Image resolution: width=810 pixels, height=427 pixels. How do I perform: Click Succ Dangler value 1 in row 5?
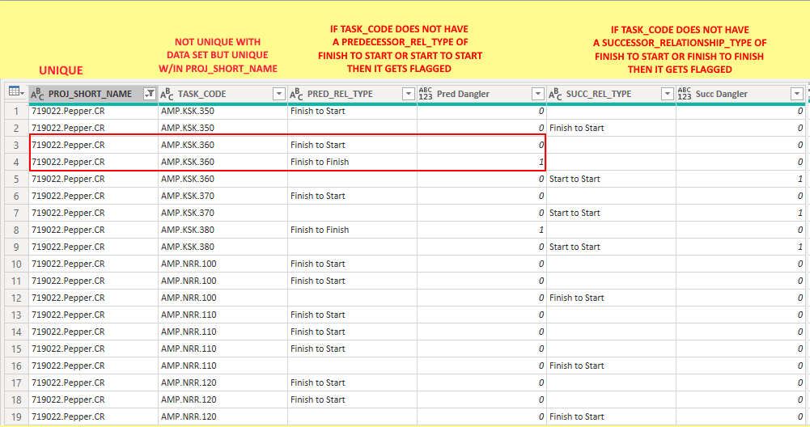[x=799, y=180]
